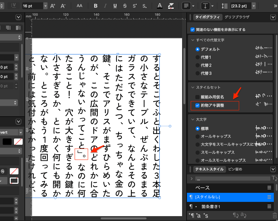The width and height of the screenshot is (278, 221).
Task: Select the 代替1 radio button
Action: (197, 57)
